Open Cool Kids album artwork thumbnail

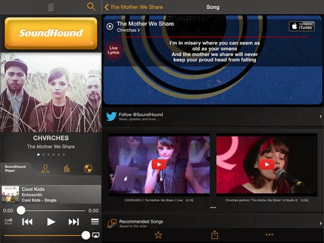click(x=10, y=194)
